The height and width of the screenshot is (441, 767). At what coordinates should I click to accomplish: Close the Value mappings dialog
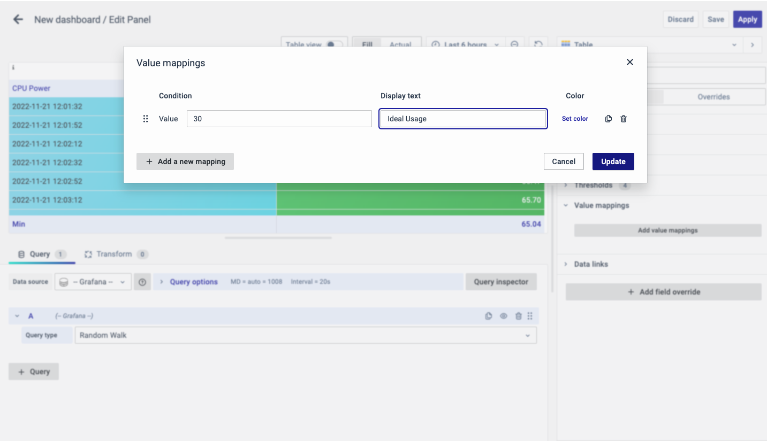(629, 63)
